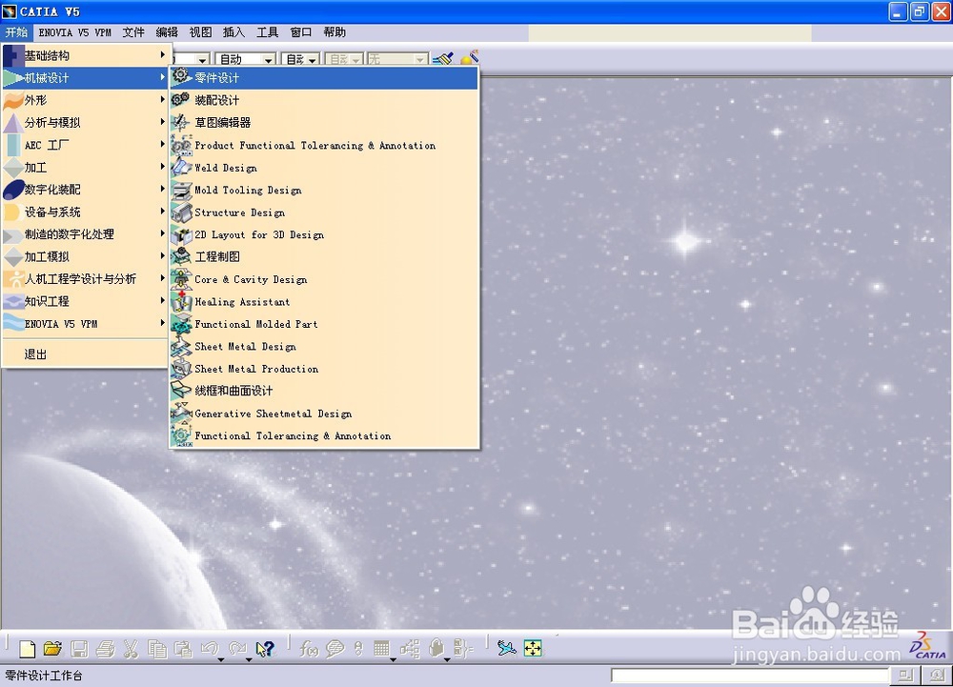Click the airplane Fly Mode icon
The width and height of the screenshot is (953, 687).
coord(506,649)
